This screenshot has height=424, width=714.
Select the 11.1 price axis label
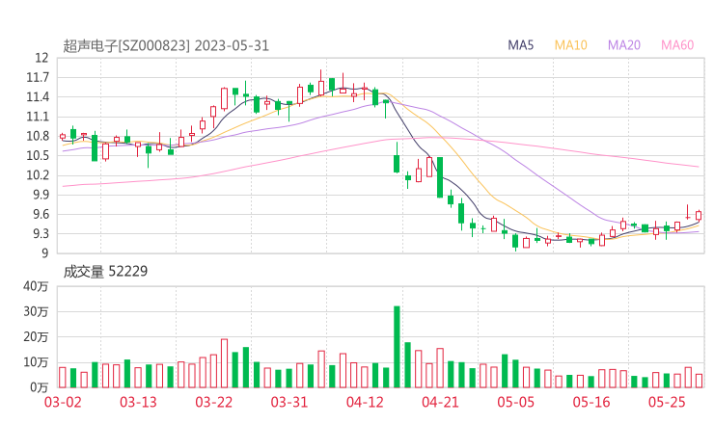38,117
